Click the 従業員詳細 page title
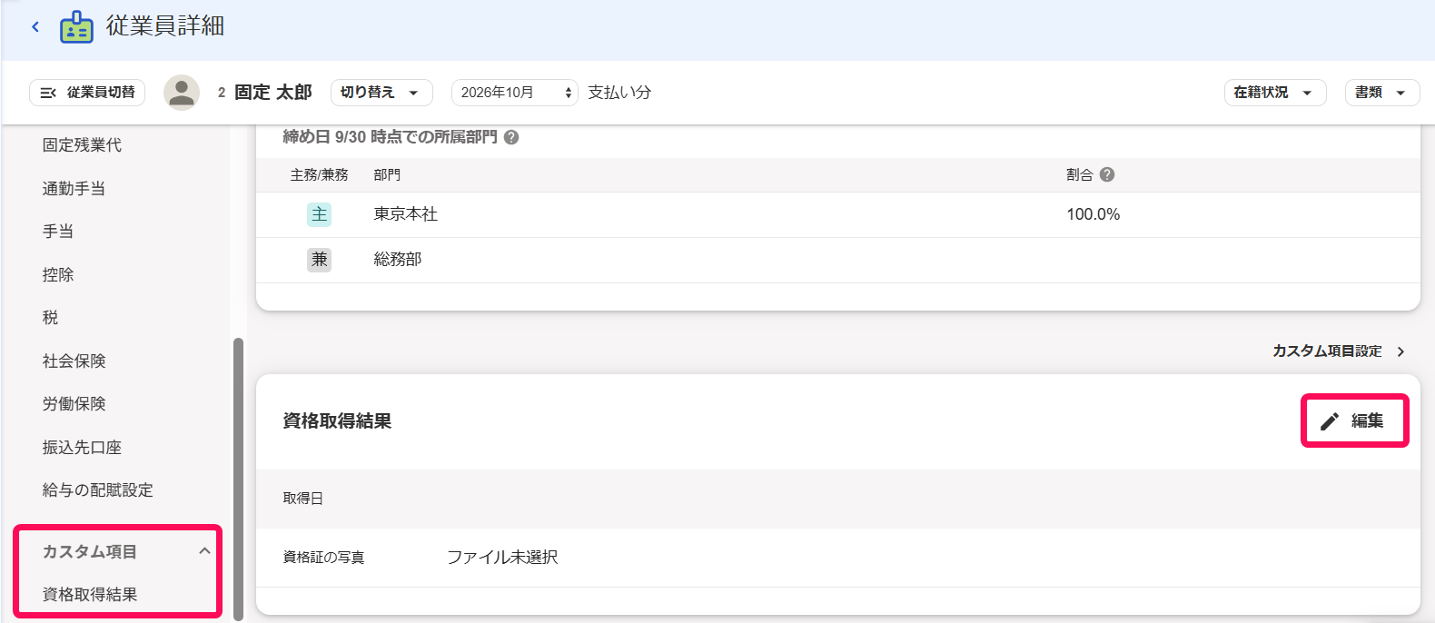Image resolution: width=1435 pixels, height=623 pixels. [165, 26]
